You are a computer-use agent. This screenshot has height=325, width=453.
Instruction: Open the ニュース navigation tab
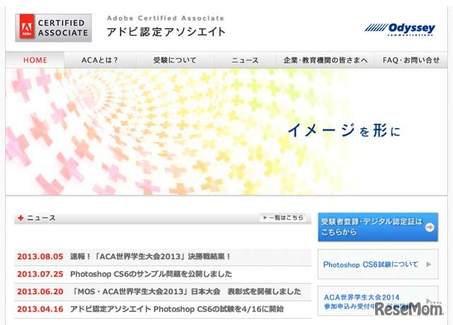click(x=245, y=60)
